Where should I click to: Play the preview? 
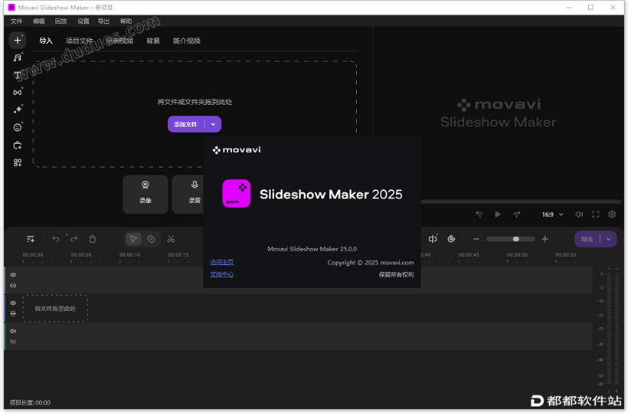point(498,215)
